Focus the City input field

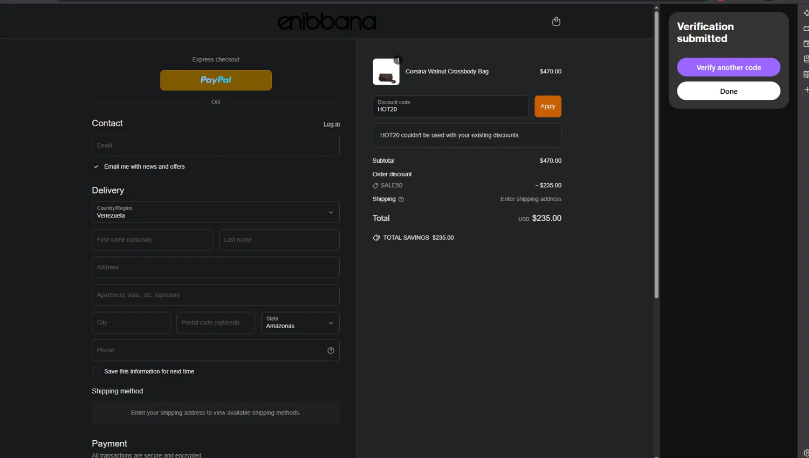pyautogui.click(x=131, y=323)
